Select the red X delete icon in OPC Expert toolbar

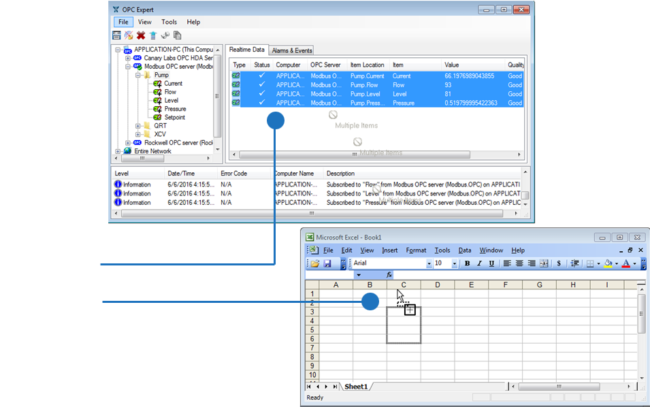click(x=140, y=35)
